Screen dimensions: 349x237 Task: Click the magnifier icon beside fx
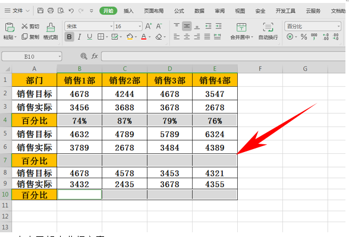click(x=84, y=56)
